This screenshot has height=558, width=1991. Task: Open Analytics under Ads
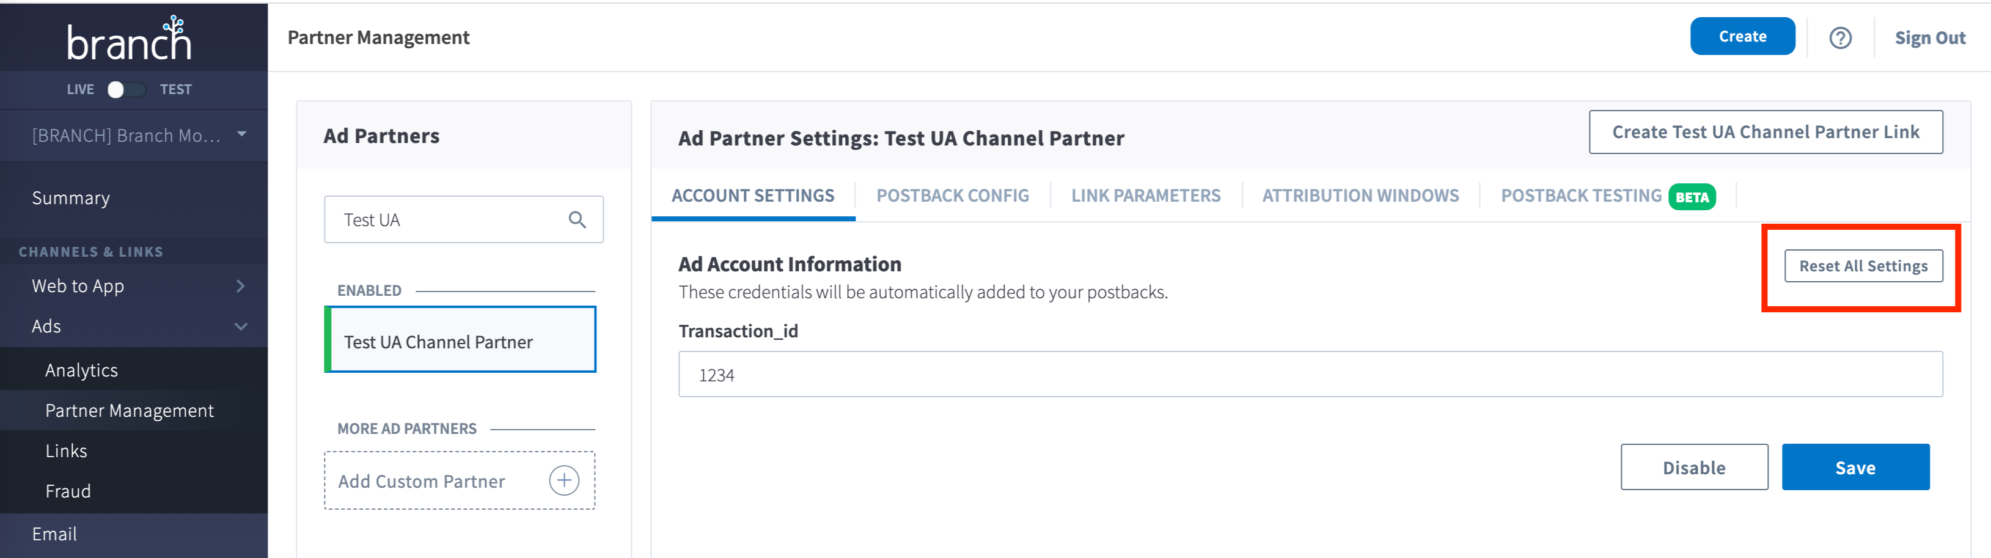pos(81,370)
